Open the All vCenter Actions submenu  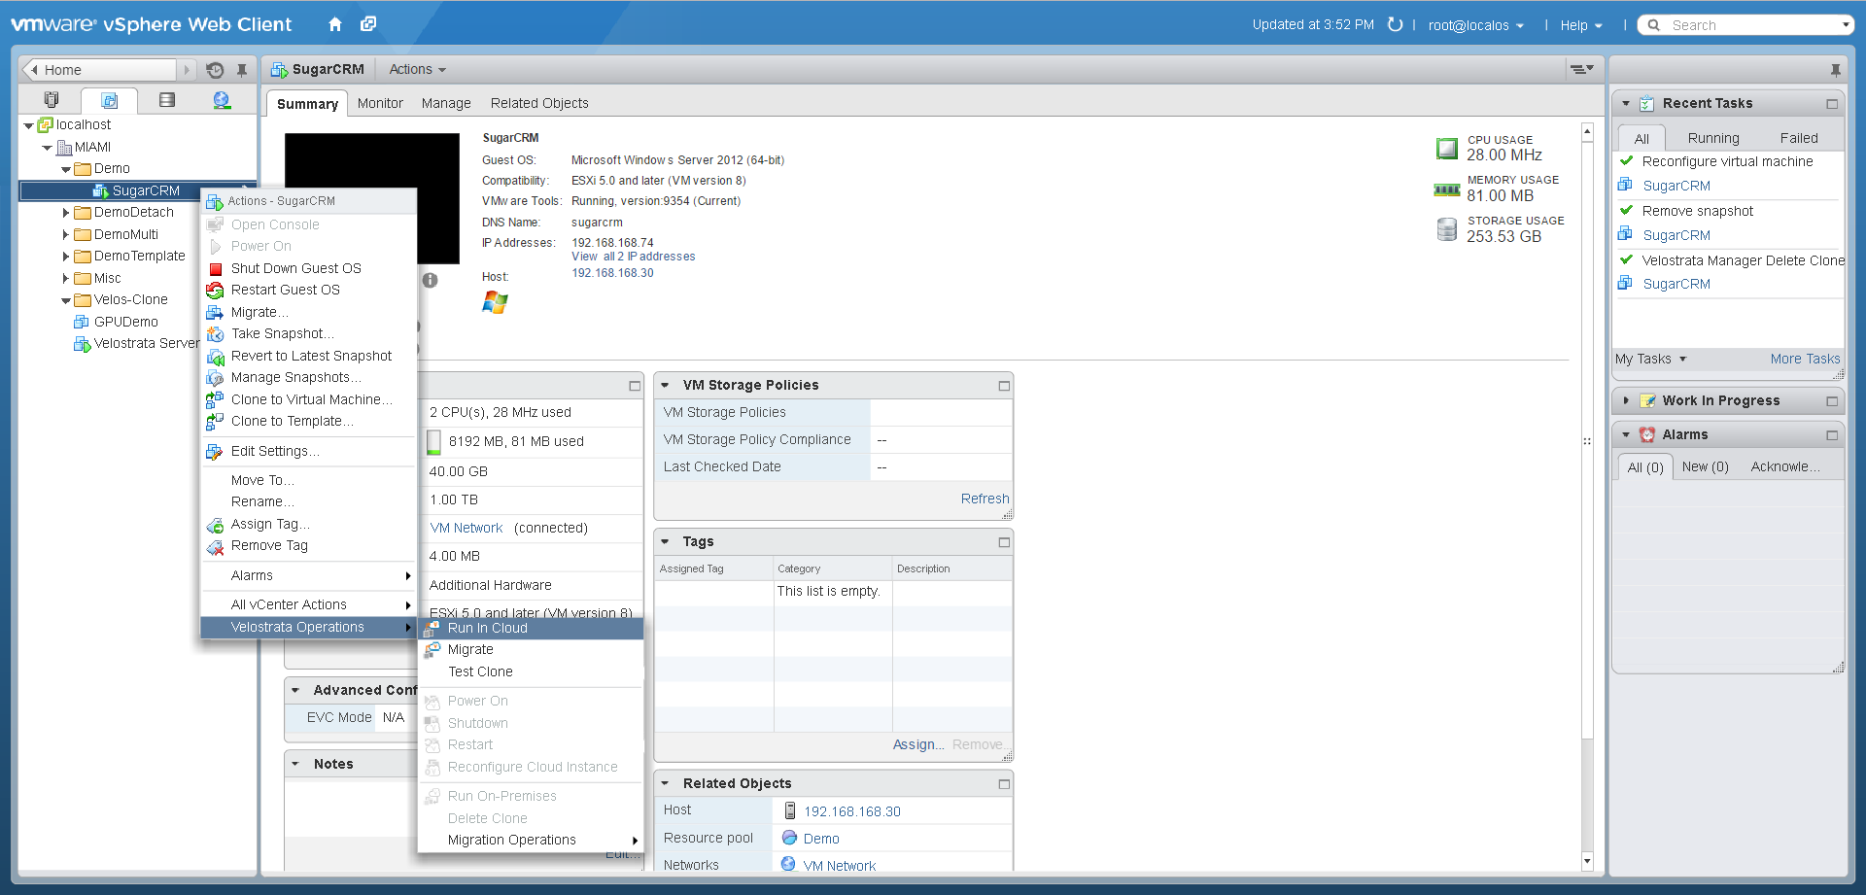tap(308, 605)
